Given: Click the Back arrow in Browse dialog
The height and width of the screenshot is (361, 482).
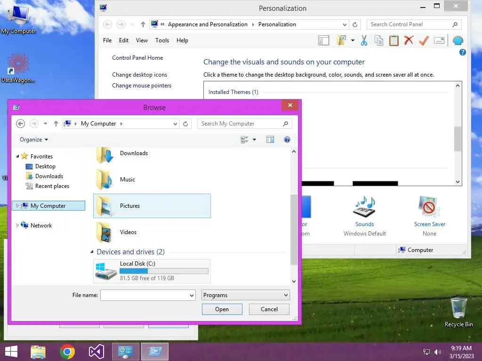Looking at the screenshot, I should coord(21,124).
